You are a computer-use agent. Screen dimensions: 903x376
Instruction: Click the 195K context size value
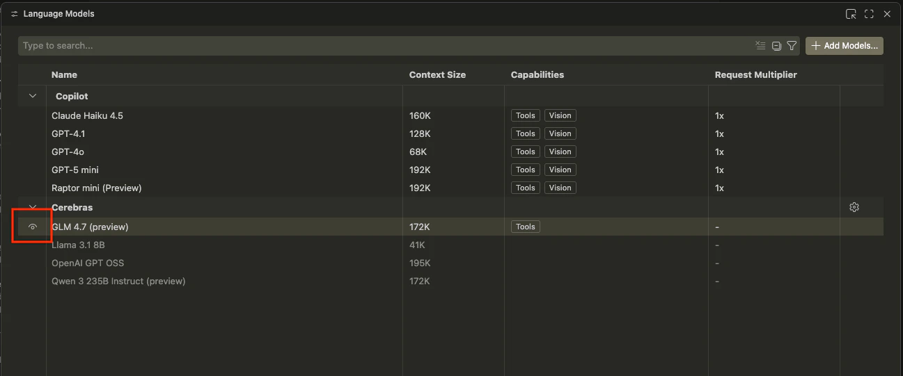[420, 263]
